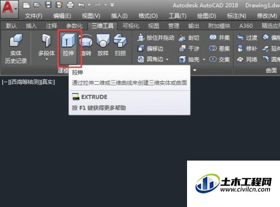Click the Redo arrow icon
The image size is (280, 207).
(x=97, y=5)
